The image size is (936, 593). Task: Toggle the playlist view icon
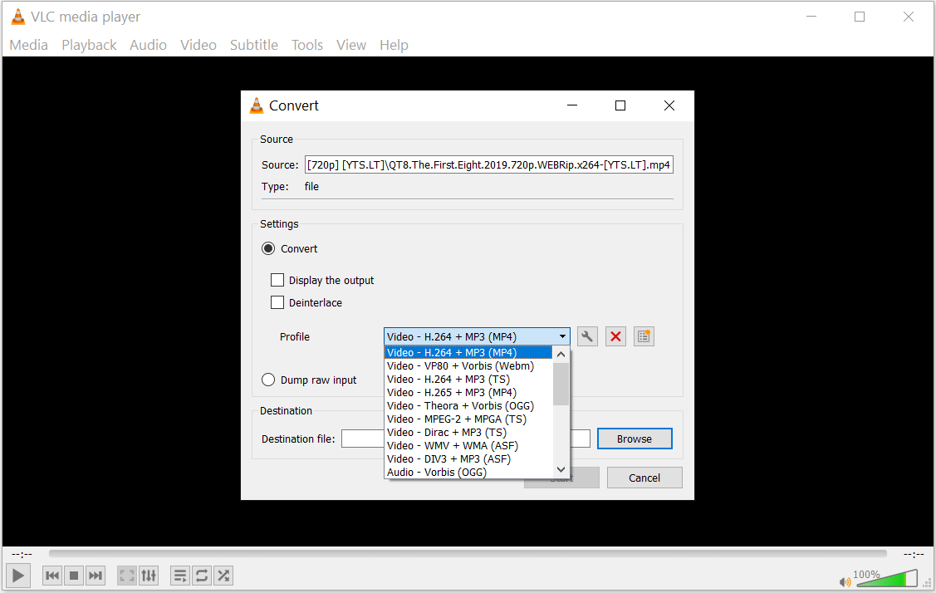tap(180, 576)
